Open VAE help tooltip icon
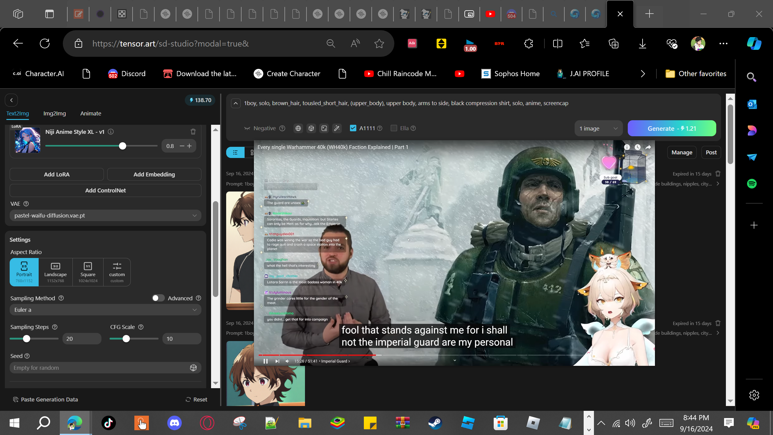The width and height of the screenshot is (773, 435). click(x=26, y=204)
